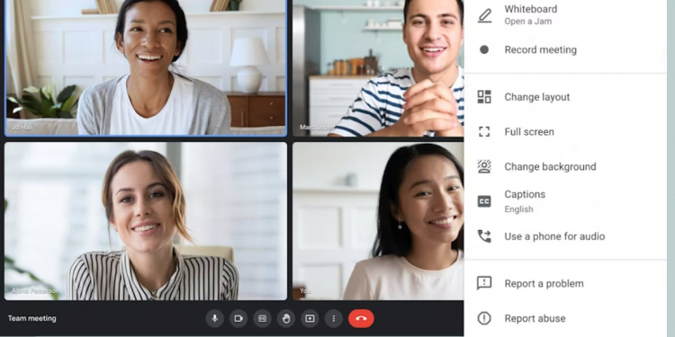
Task: Open Captions menu entry
Action: (565, 201)
